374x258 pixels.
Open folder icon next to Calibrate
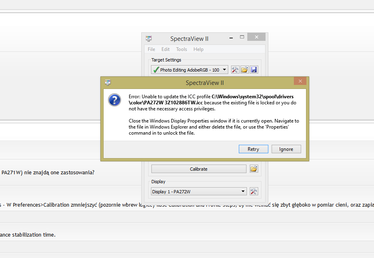[254, 169]
